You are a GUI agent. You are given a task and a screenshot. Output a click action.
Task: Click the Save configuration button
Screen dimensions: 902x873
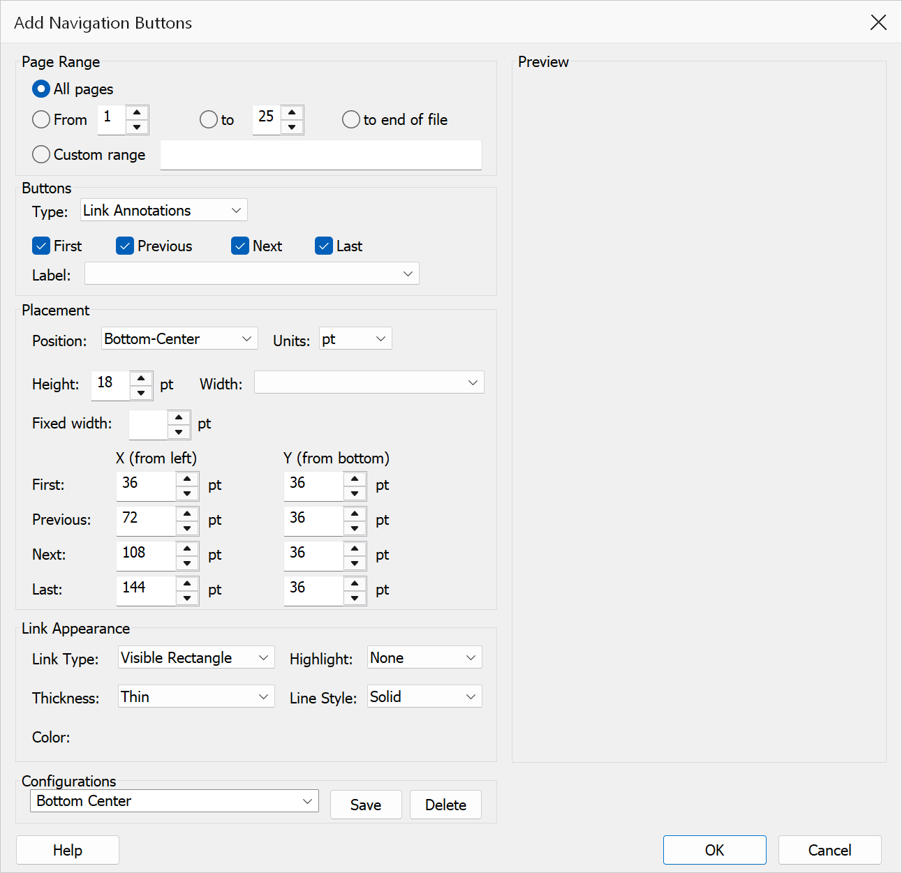click(x=366, y=805)
